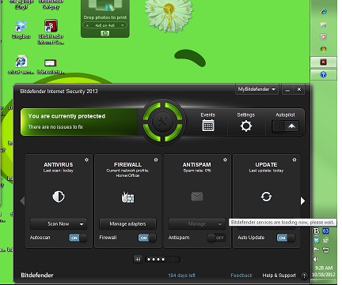Click the media player taskbar icon
Screen dimensions: 342x285
(324, 36)
